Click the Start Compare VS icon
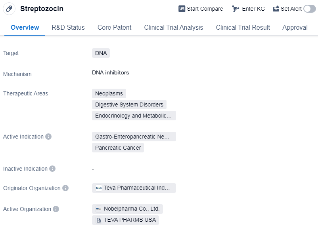 point(182,9)
